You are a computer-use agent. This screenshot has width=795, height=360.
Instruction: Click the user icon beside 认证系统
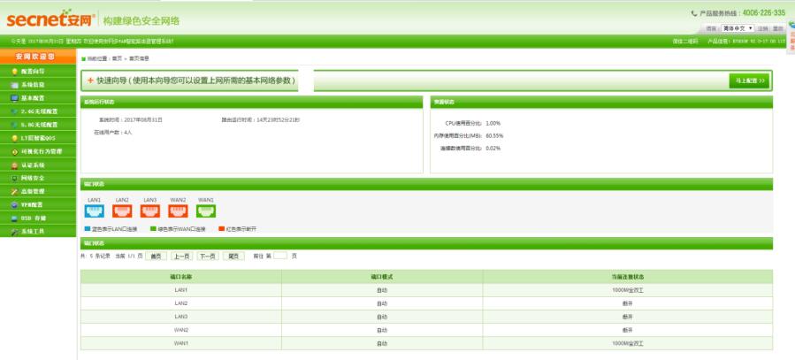(x=15, y=165)
